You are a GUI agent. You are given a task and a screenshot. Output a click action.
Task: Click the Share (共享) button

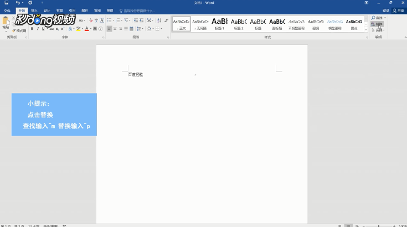pos(399,11)
